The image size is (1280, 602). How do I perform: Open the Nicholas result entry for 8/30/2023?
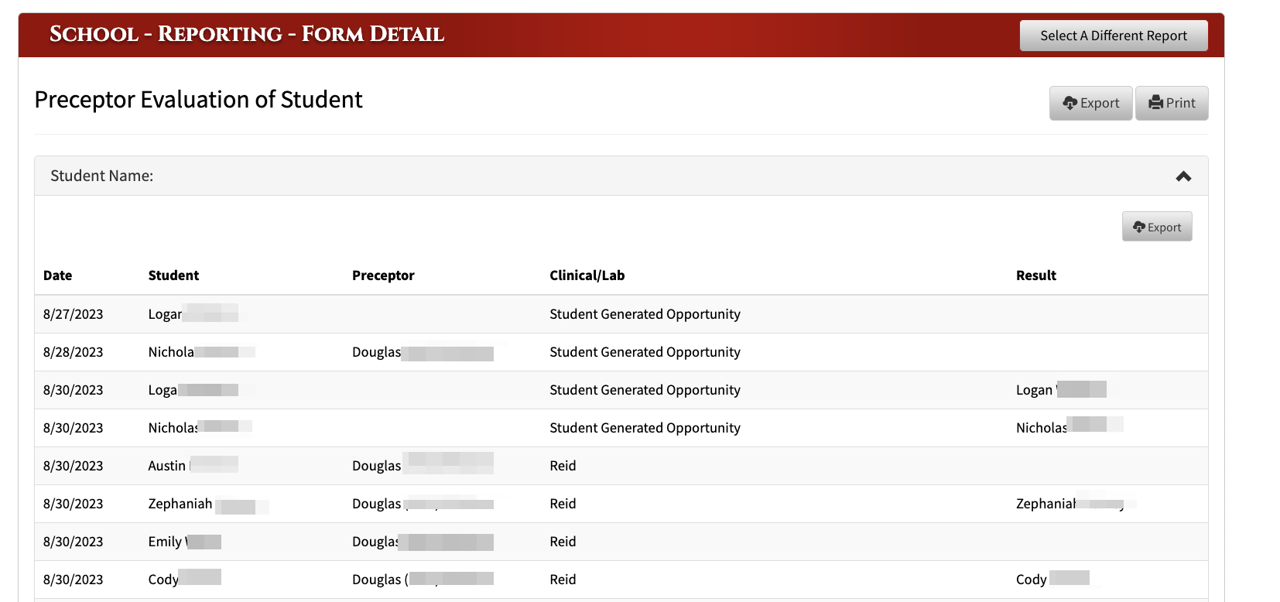[1070, 427]
